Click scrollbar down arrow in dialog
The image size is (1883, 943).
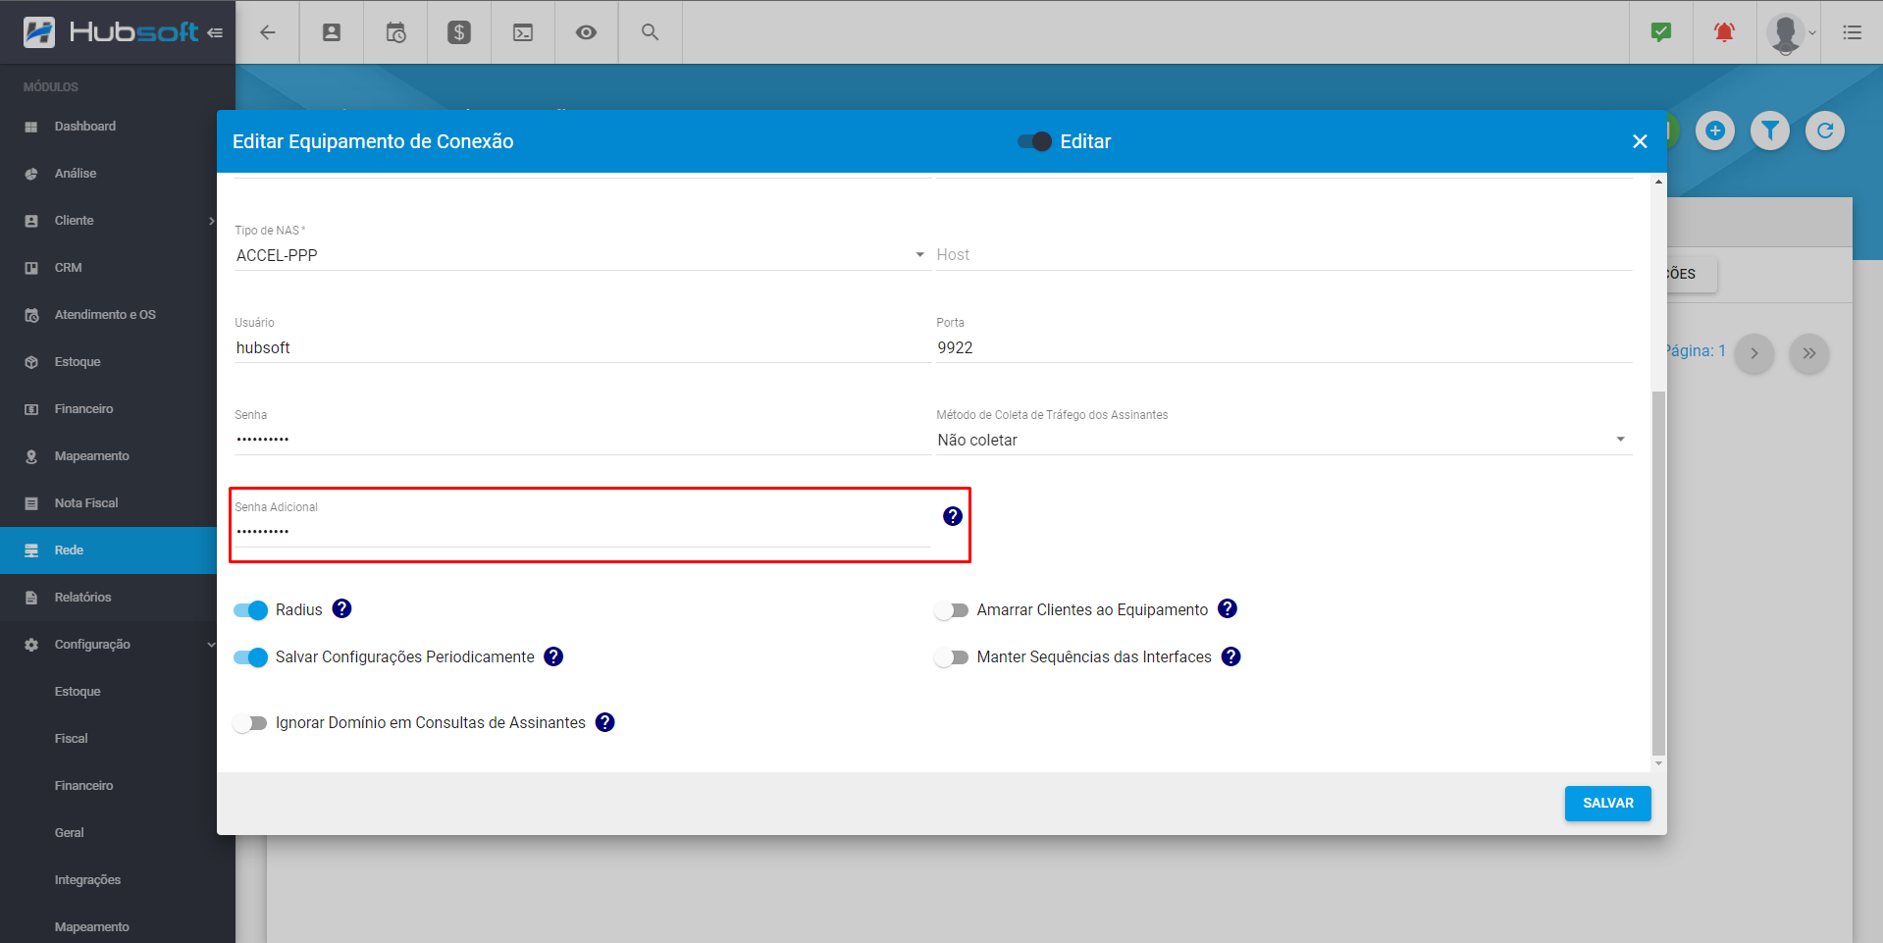coord(1658,763)
